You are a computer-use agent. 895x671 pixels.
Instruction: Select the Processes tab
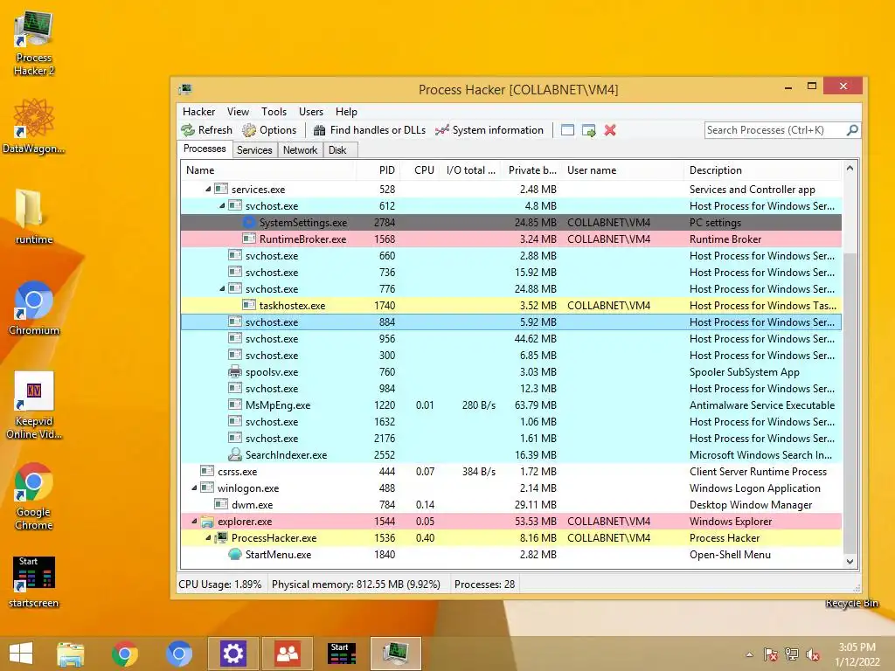point(205,149)
